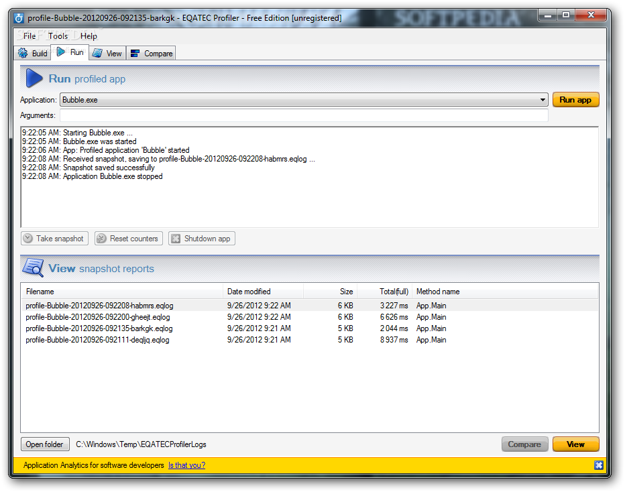Click the notebook icon on View tab
This screenshot has width=625, height=492.
coord(98,53)
